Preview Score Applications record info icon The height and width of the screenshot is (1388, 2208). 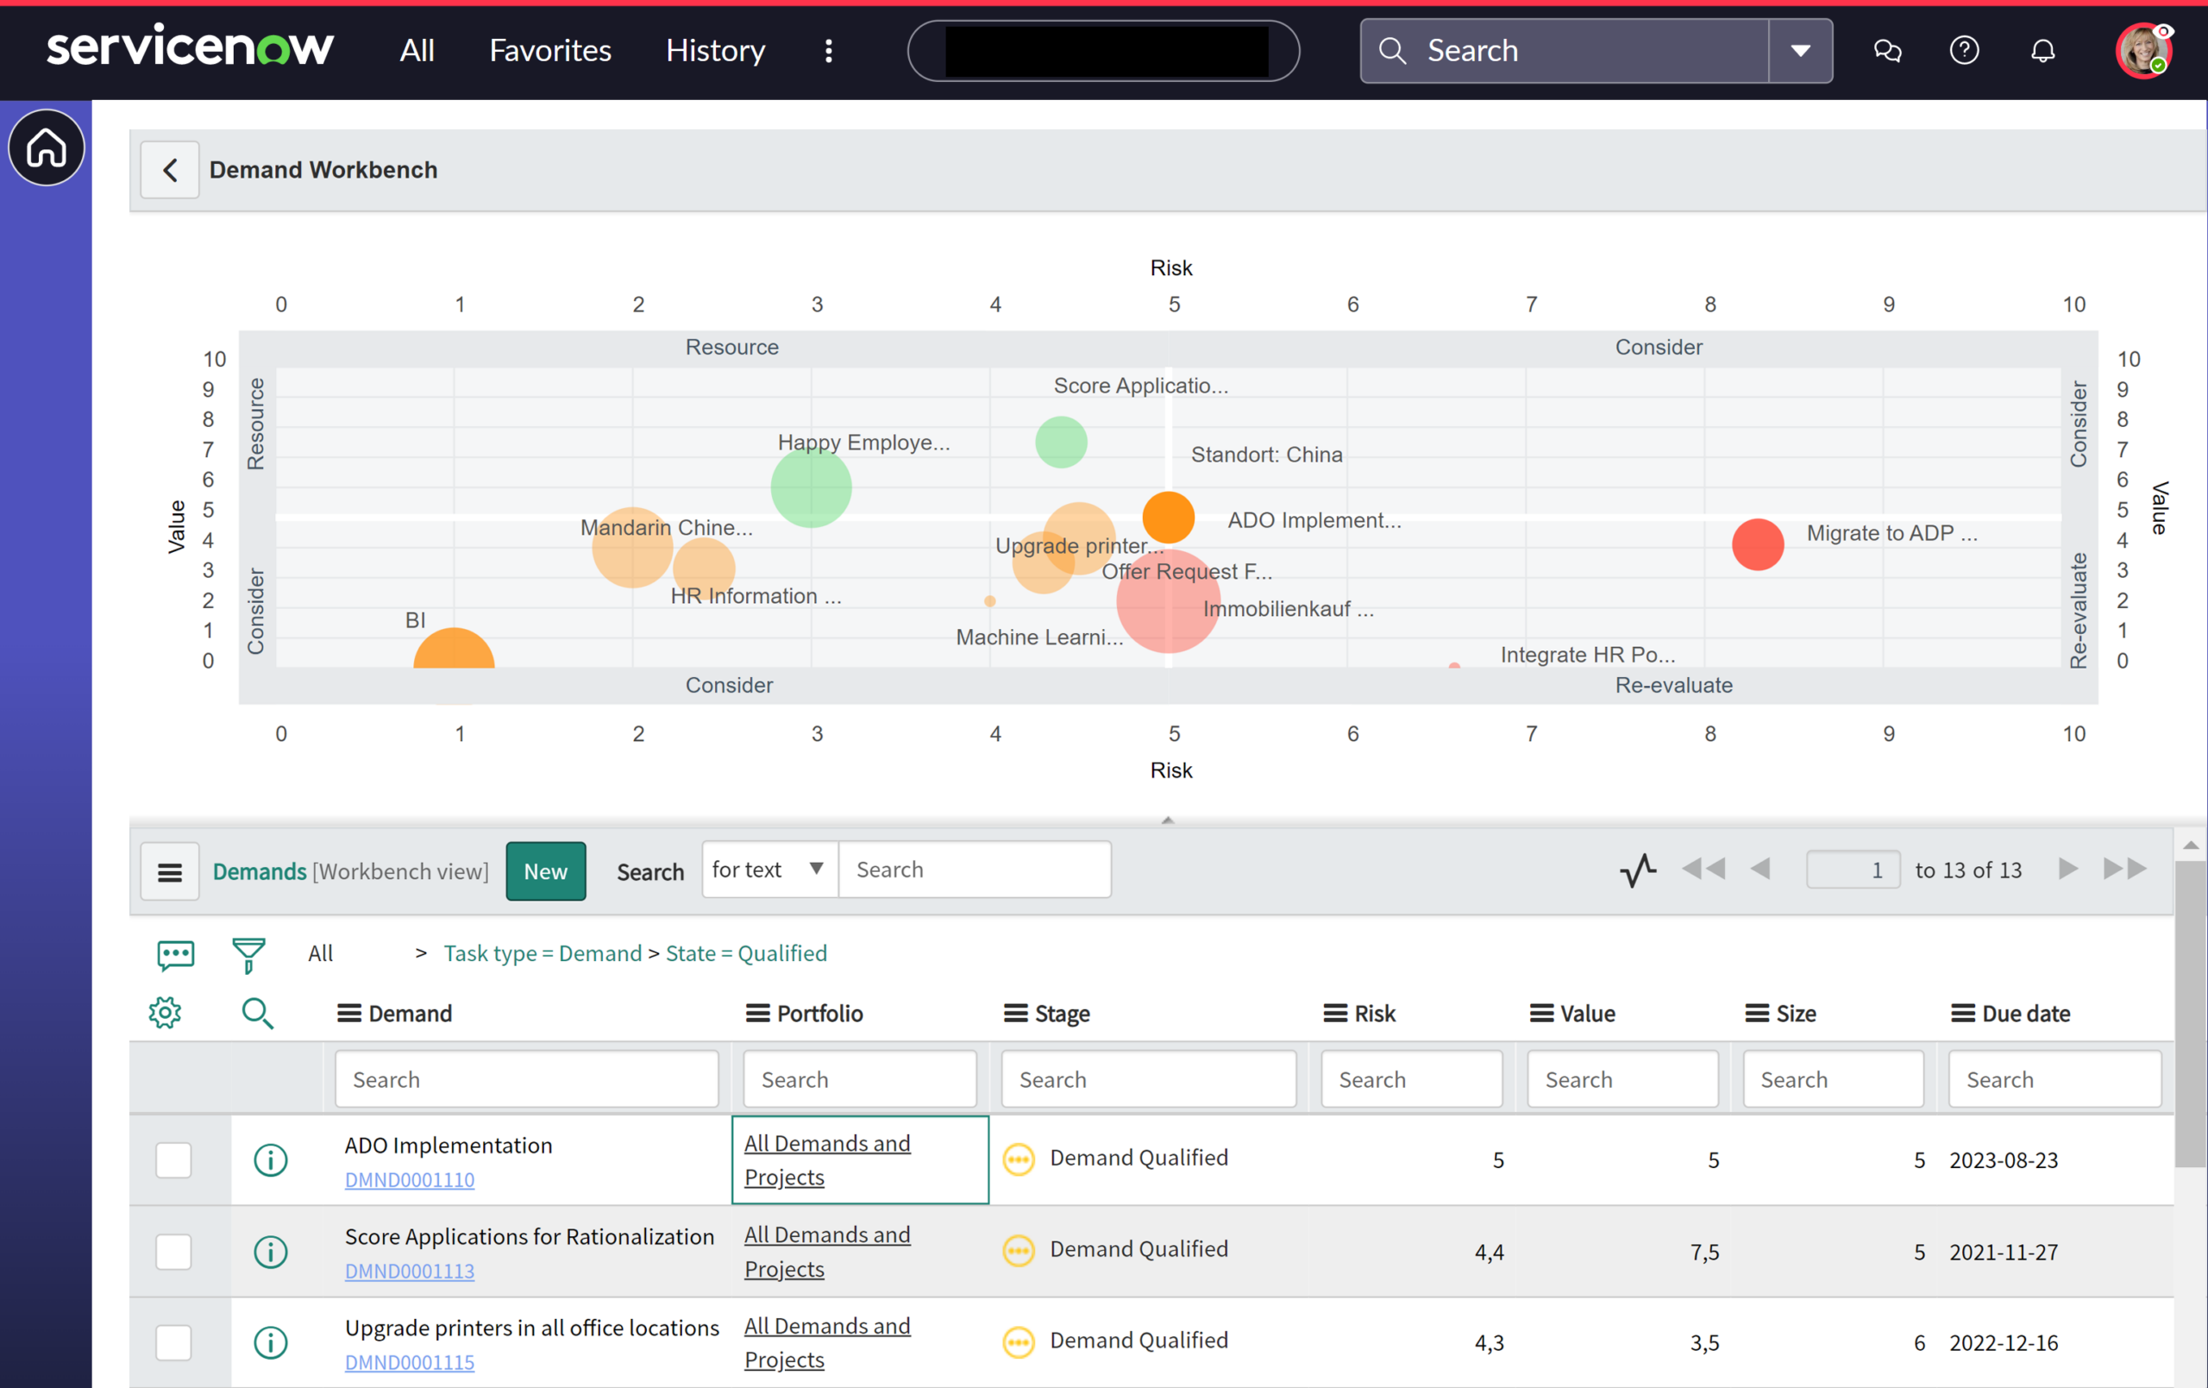pos(271,1253)
